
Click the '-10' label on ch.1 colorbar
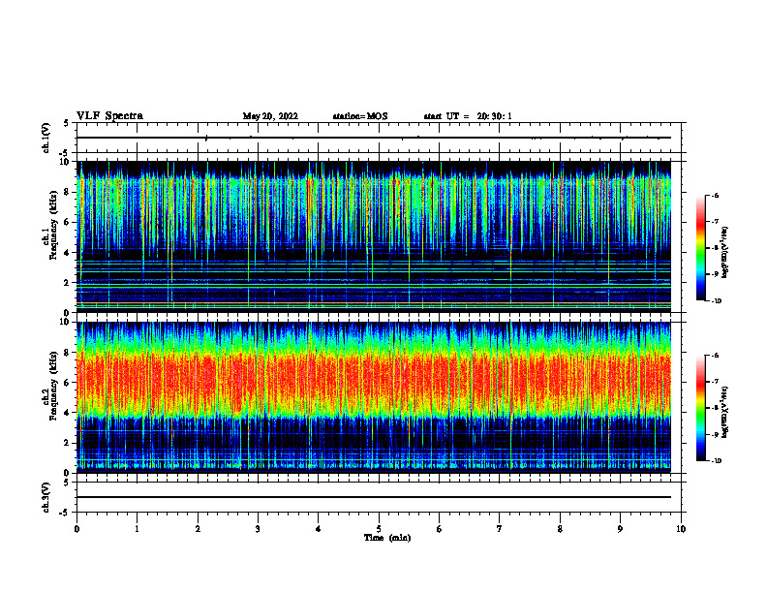point(717,301)
